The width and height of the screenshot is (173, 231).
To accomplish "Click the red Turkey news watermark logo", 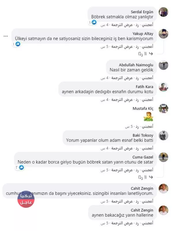I will tap(26, 199).
